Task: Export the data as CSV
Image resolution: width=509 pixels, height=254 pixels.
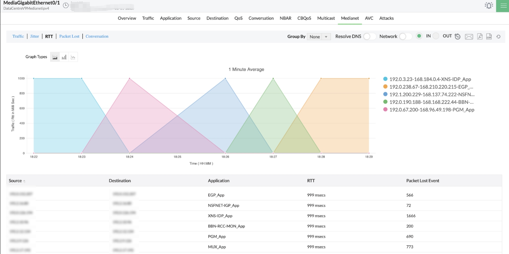Action: click(x=489, y=36)
